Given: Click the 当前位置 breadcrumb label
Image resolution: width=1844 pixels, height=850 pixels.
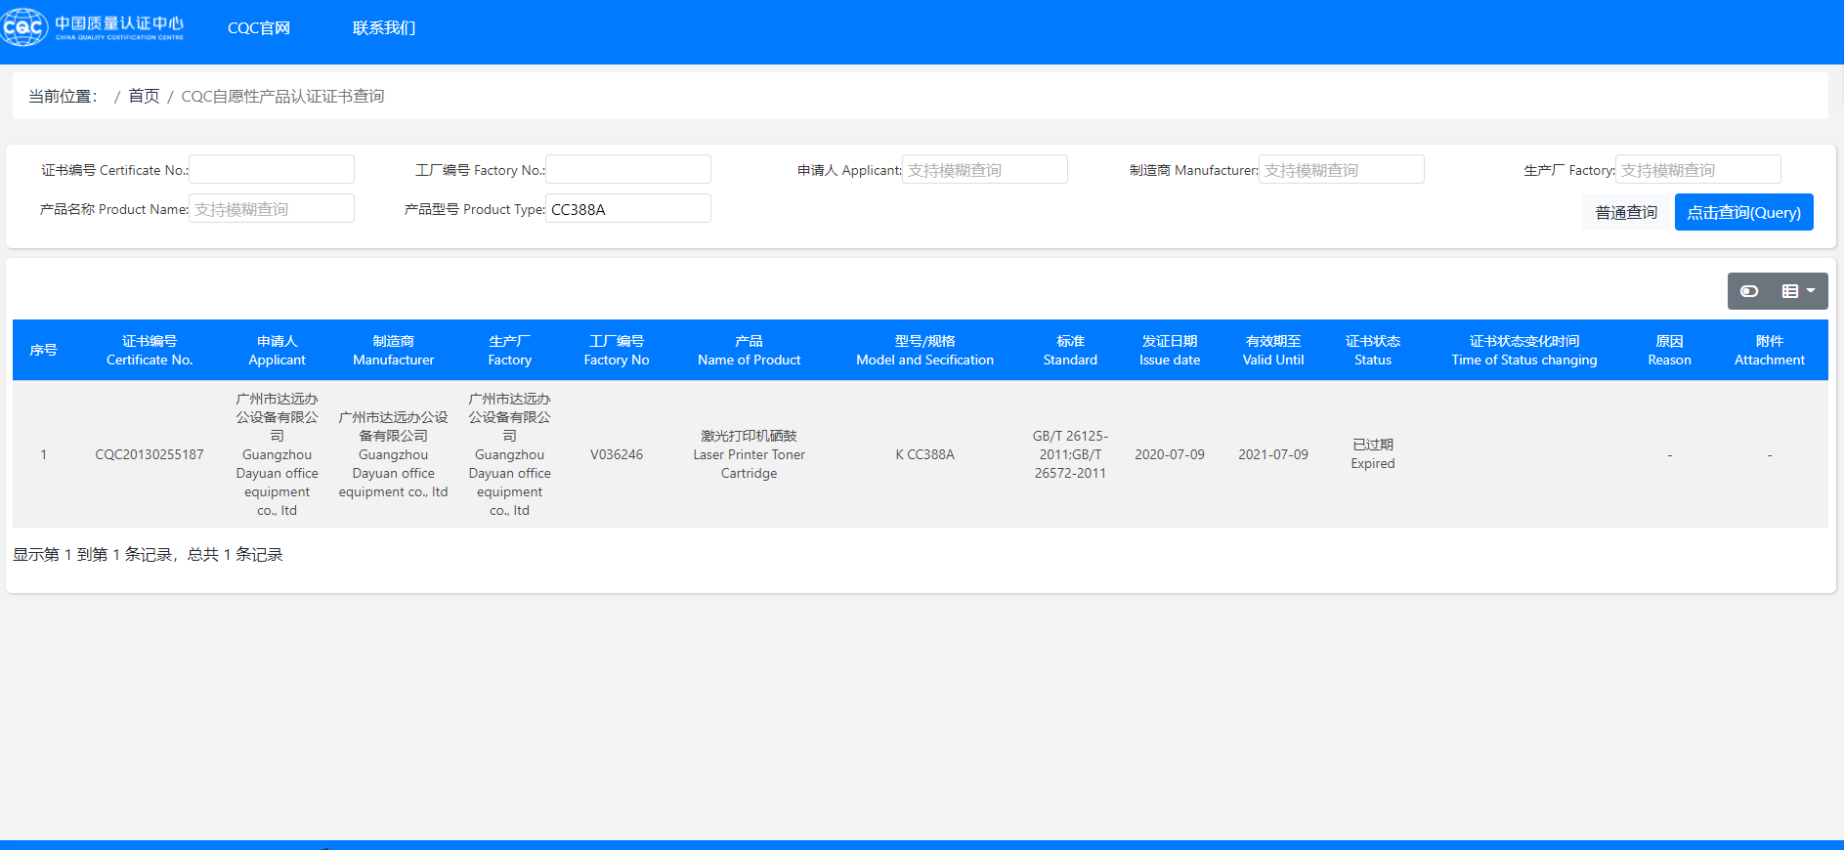Looking at the screenshot, I should (63, 96).
